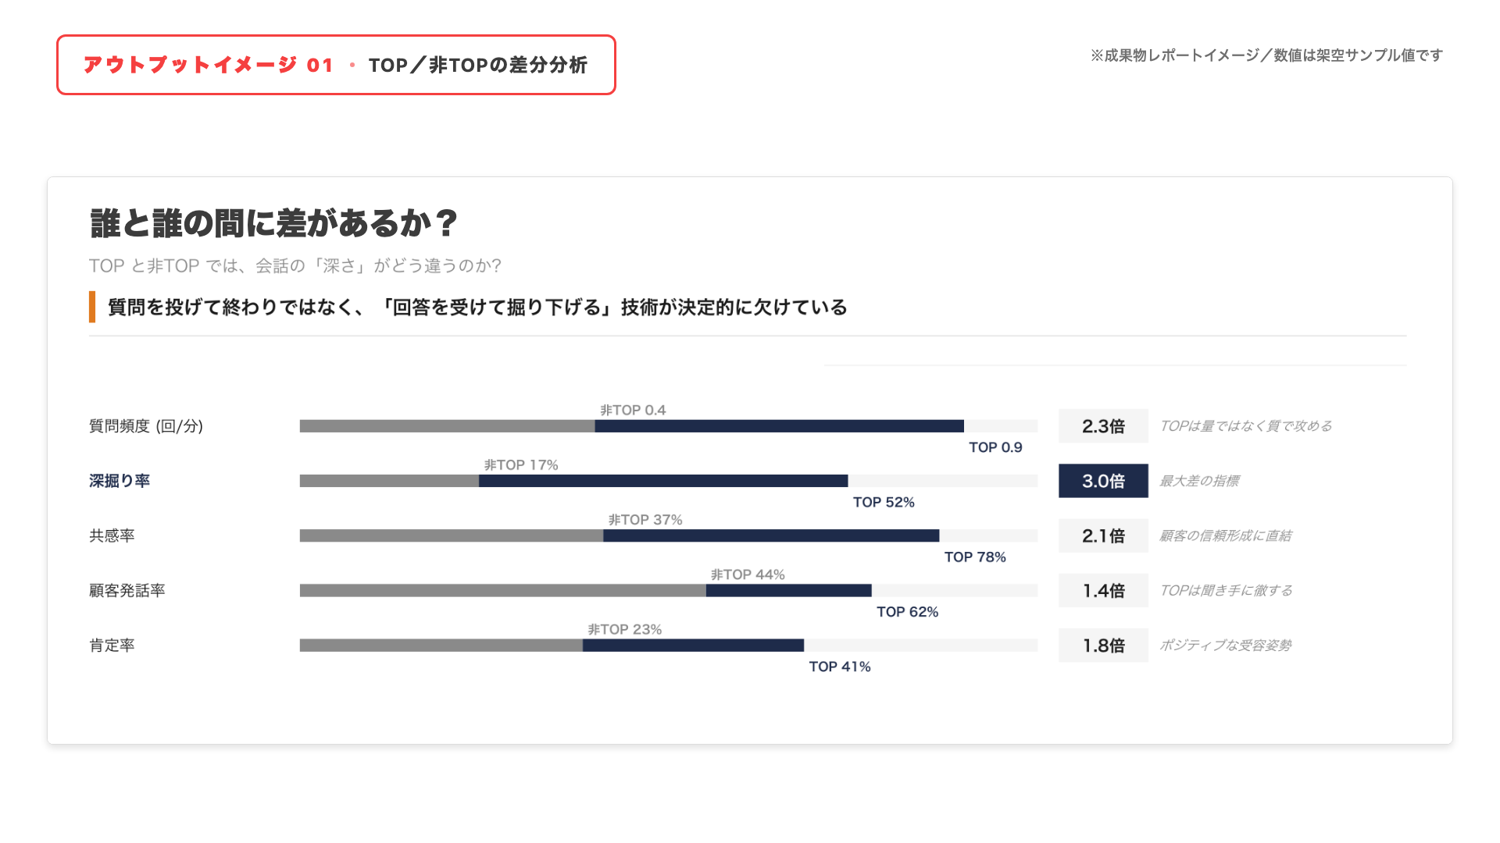Click the TOP 78% bar label
This screenshot has height=843, width=1500.
(974, 557)
